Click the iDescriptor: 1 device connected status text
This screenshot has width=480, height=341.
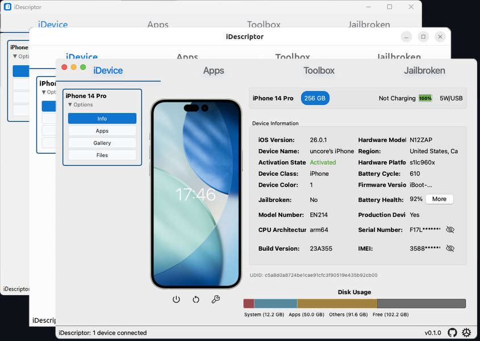point(103,332)
